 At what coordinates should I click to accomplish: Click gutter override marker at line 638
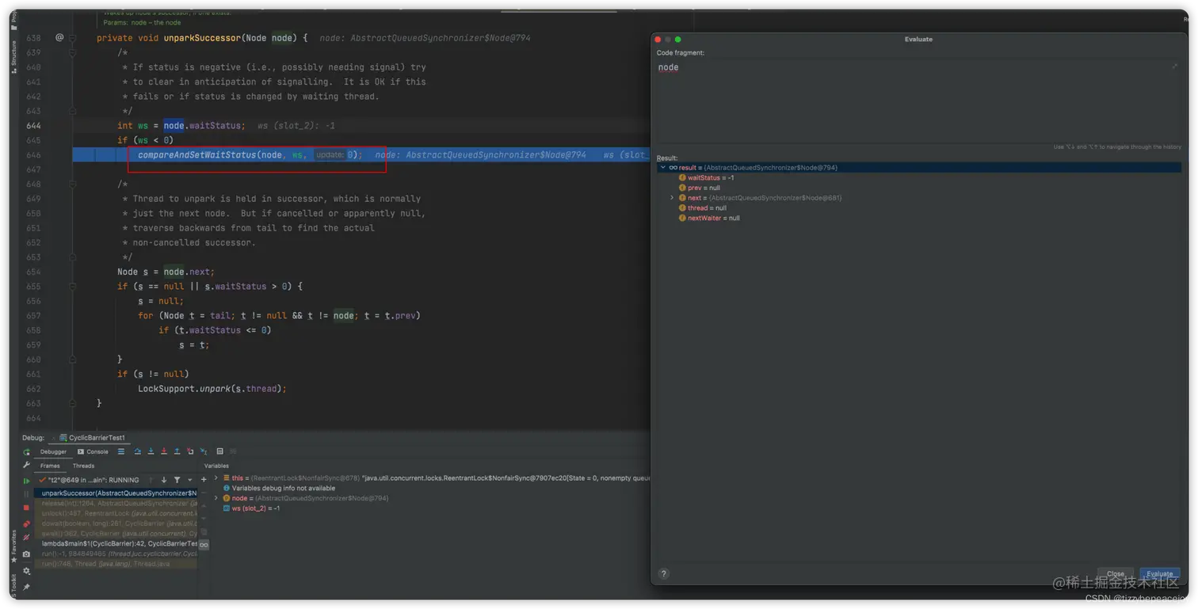click(59, 38)
